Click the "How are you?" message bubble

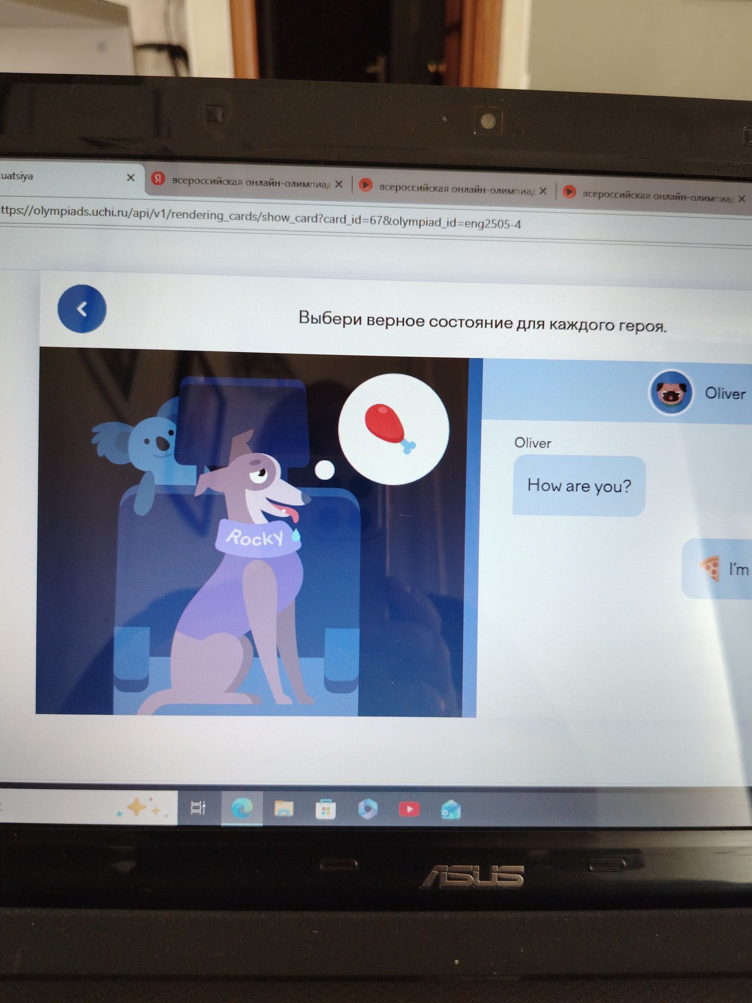click(579, 485)
